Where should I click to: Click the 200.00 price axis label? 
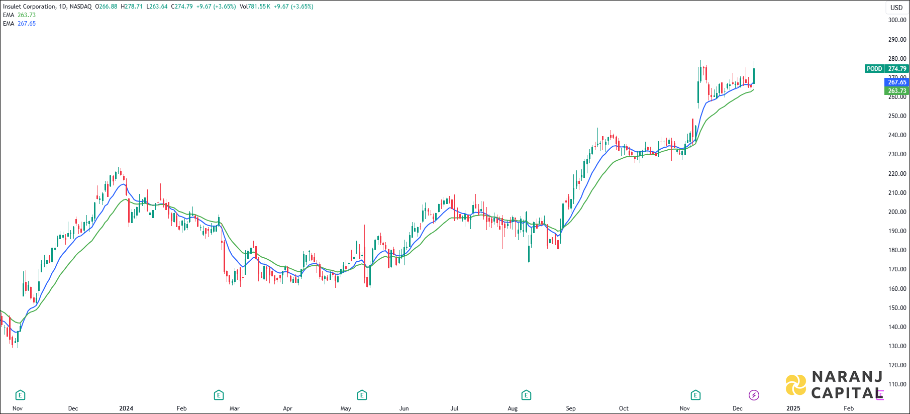[897, 212]
